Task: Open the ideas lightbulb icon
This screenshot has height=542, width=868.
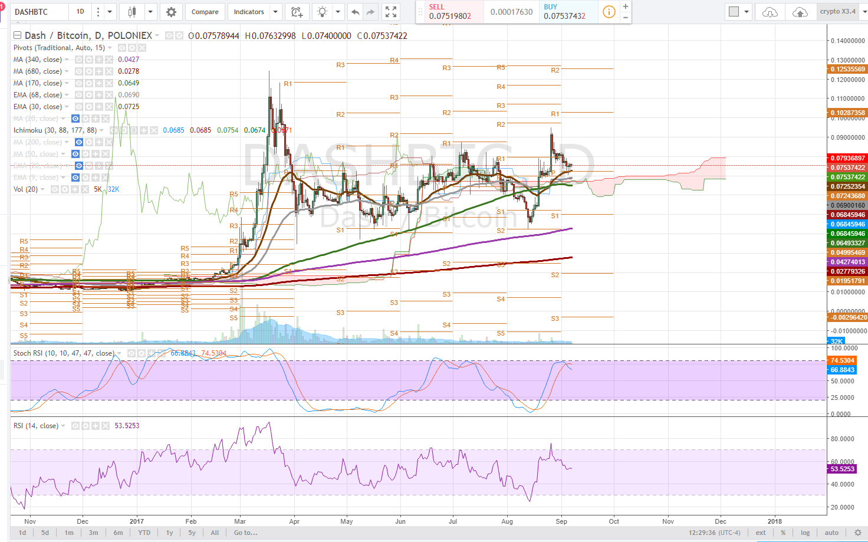Action: [x=323, y=12]
